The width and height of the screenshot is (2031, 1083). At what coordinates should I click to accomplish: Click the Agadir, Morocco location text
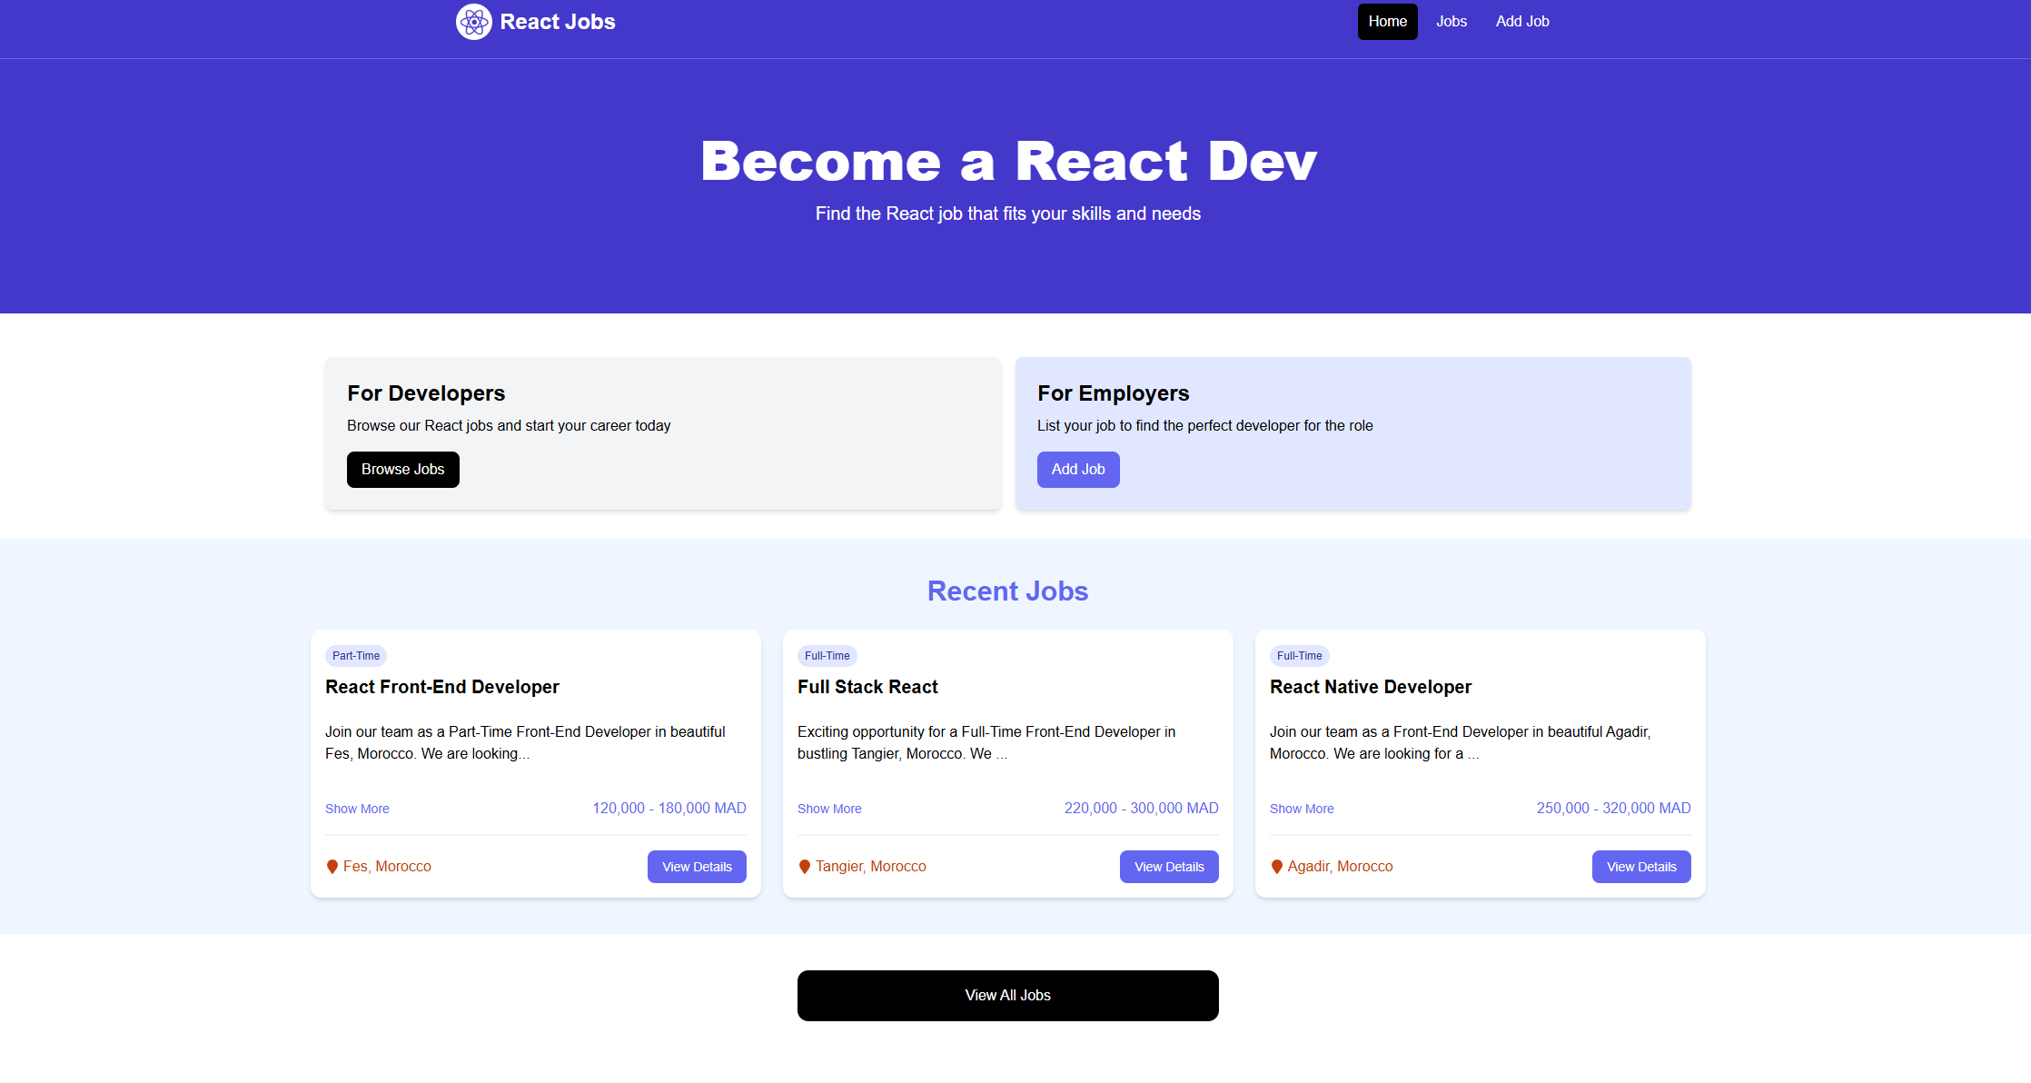click(1340, 867)
